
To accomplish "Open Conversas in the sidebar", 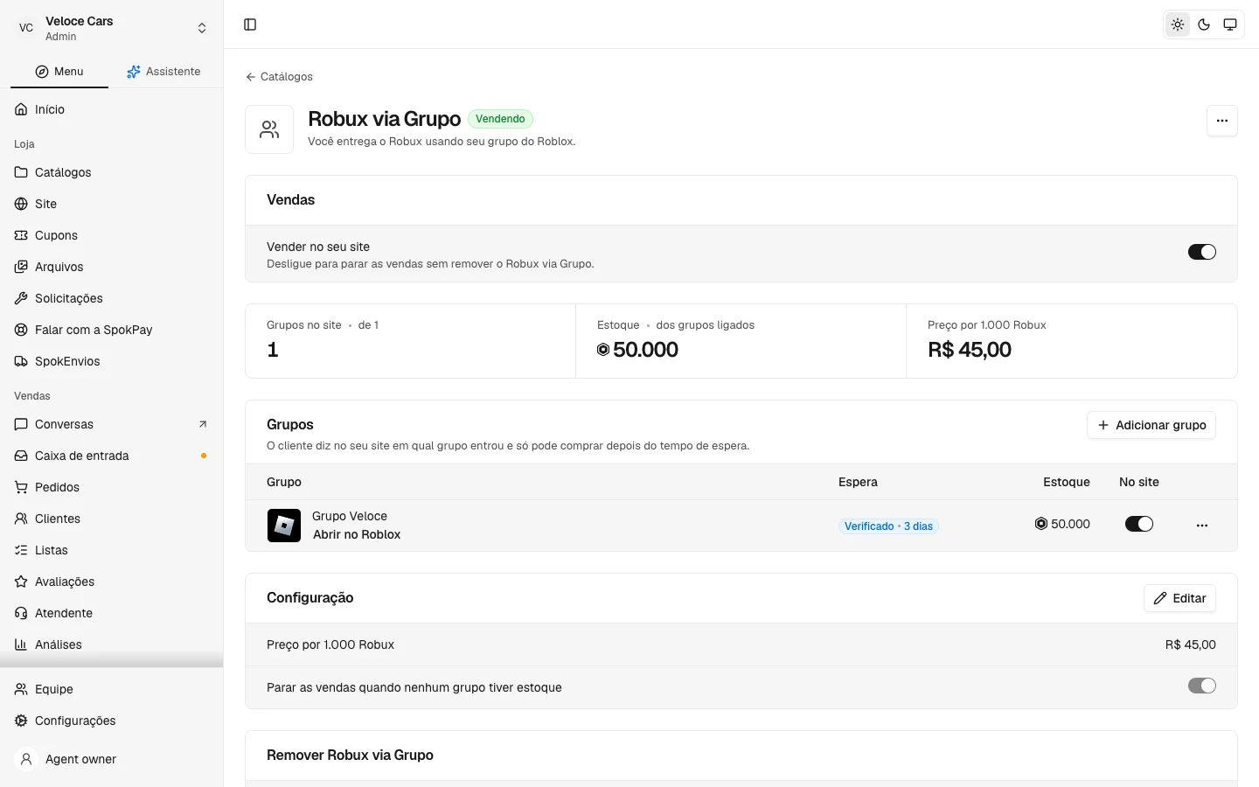I will coord(112,424).
